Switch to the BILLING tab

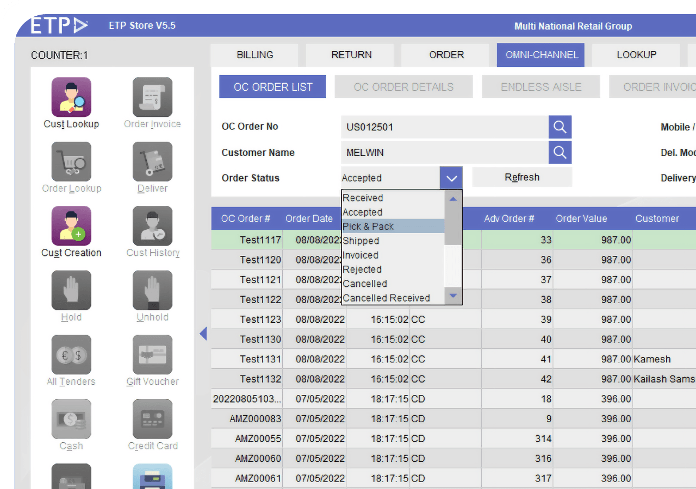[254, 55]
